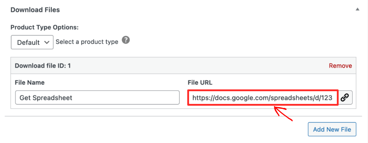This screenshot has width=368, height=143.
Task: Click the 'Select a product type' description text
Action: (x=87, y=42)
